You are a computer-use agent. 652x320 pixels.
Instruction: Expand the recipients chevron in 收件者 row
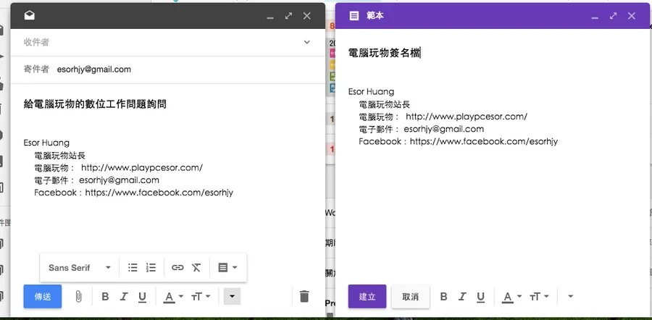307,42
